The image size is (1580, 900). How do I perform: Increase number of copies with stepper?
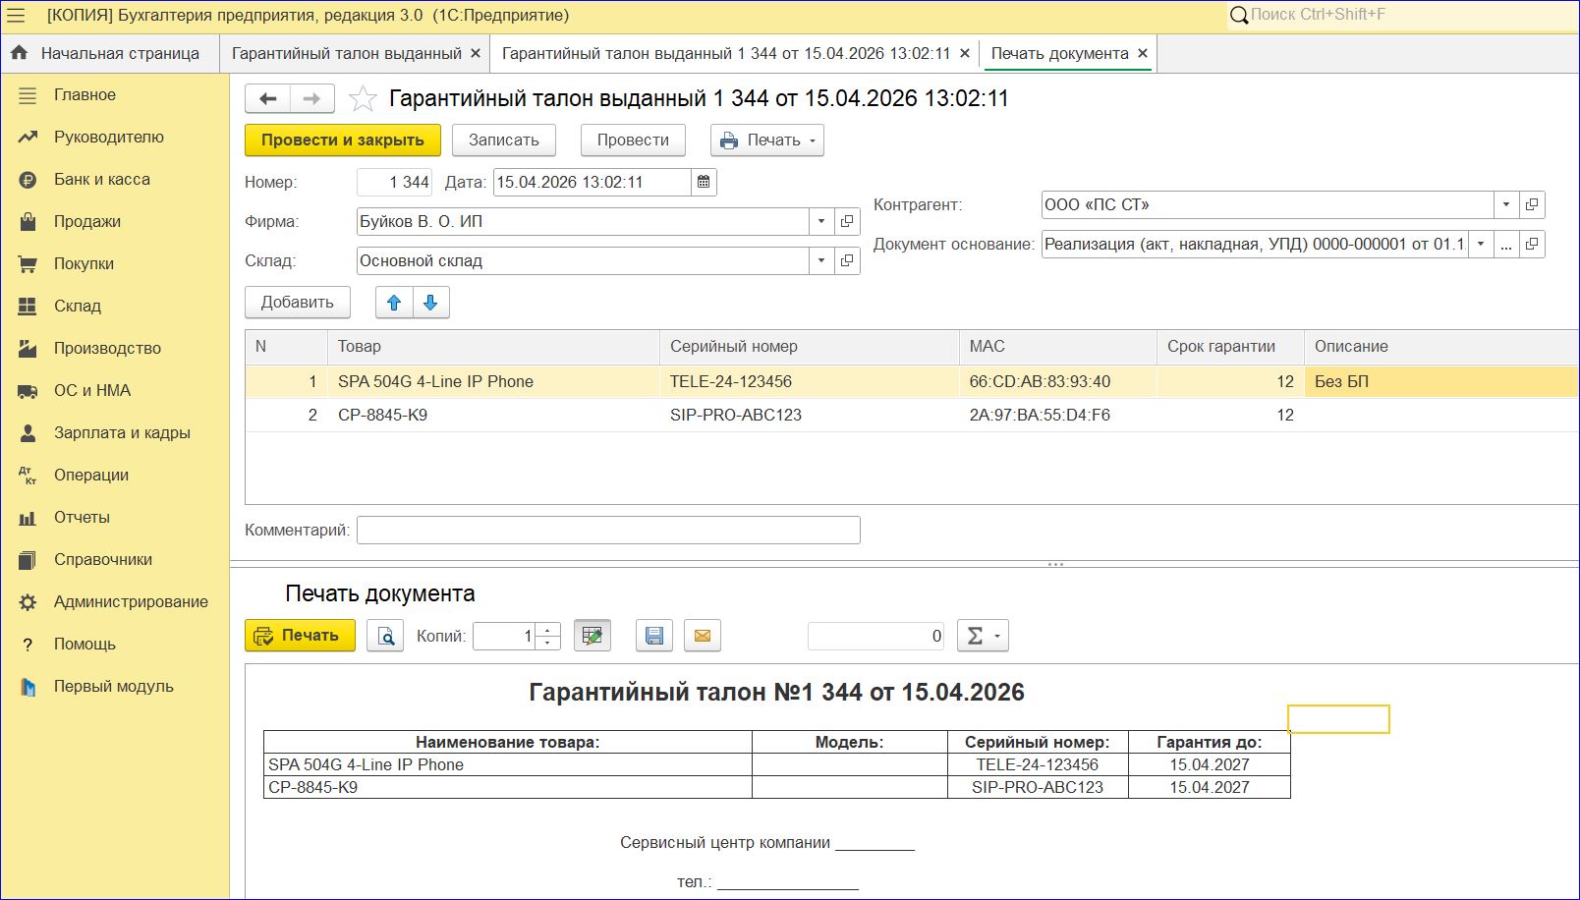(x=549, y=629)
